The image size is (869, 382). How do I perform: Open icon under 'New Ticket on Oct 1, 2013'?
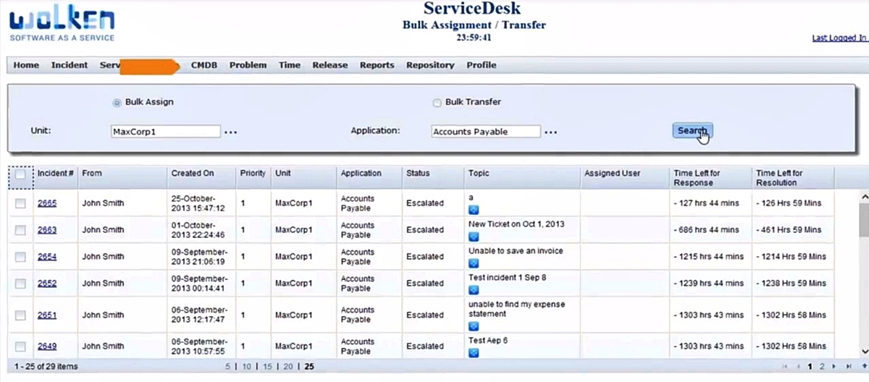(x=474, y=235)
